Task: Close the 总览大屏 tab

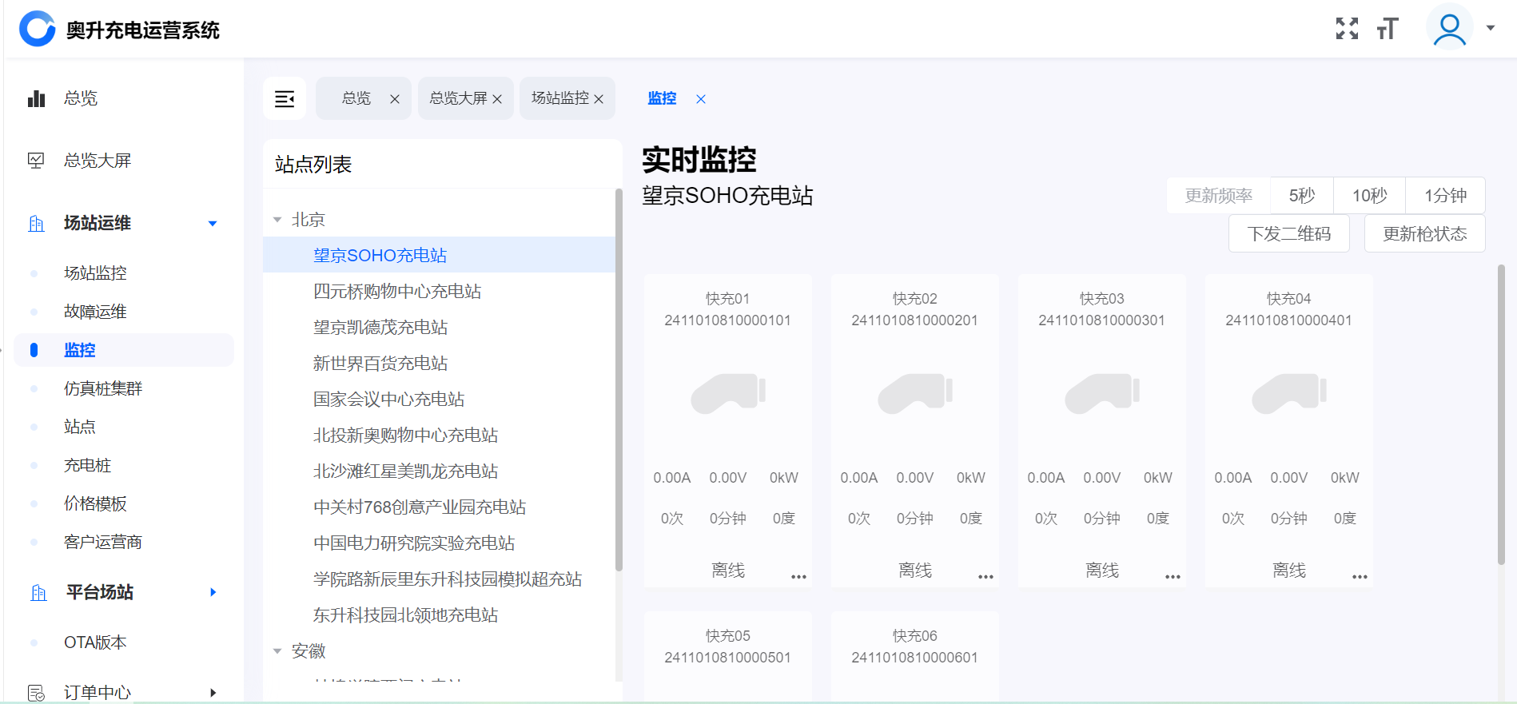Action: pyautogui.click(x=497, y=99)
